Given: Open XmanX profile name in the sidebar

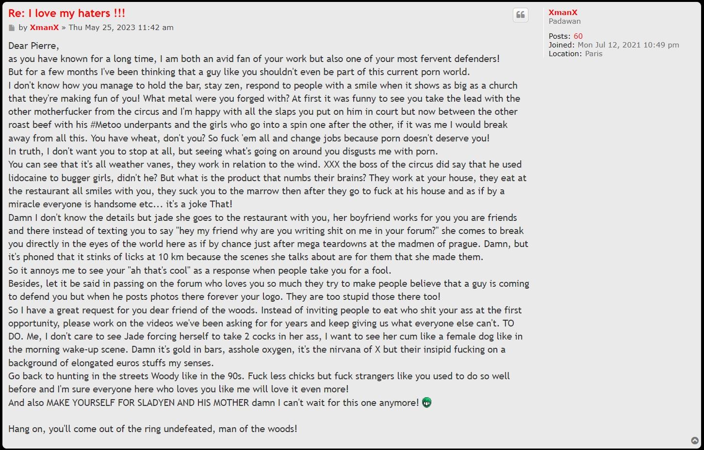Looking at the screenshot, I should pyautogui.click(x=563, y=13).
